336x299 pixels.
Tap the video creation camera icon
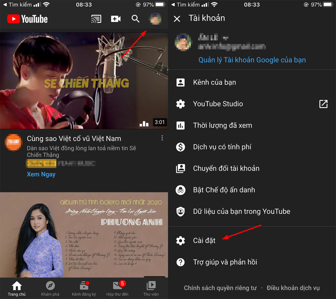pyautogui.click(x=116, y=19)
